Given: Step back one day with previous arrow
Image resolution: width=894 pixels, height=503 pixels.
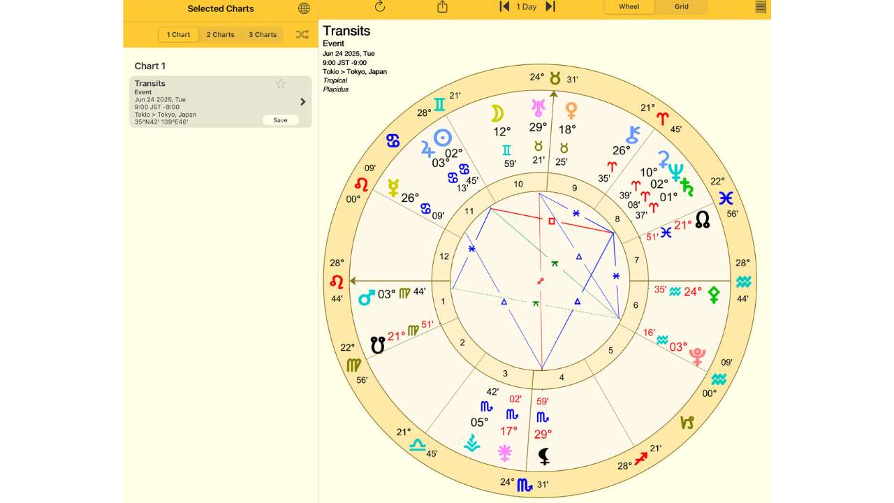Looking at the screenshot, I should [504, 7].
